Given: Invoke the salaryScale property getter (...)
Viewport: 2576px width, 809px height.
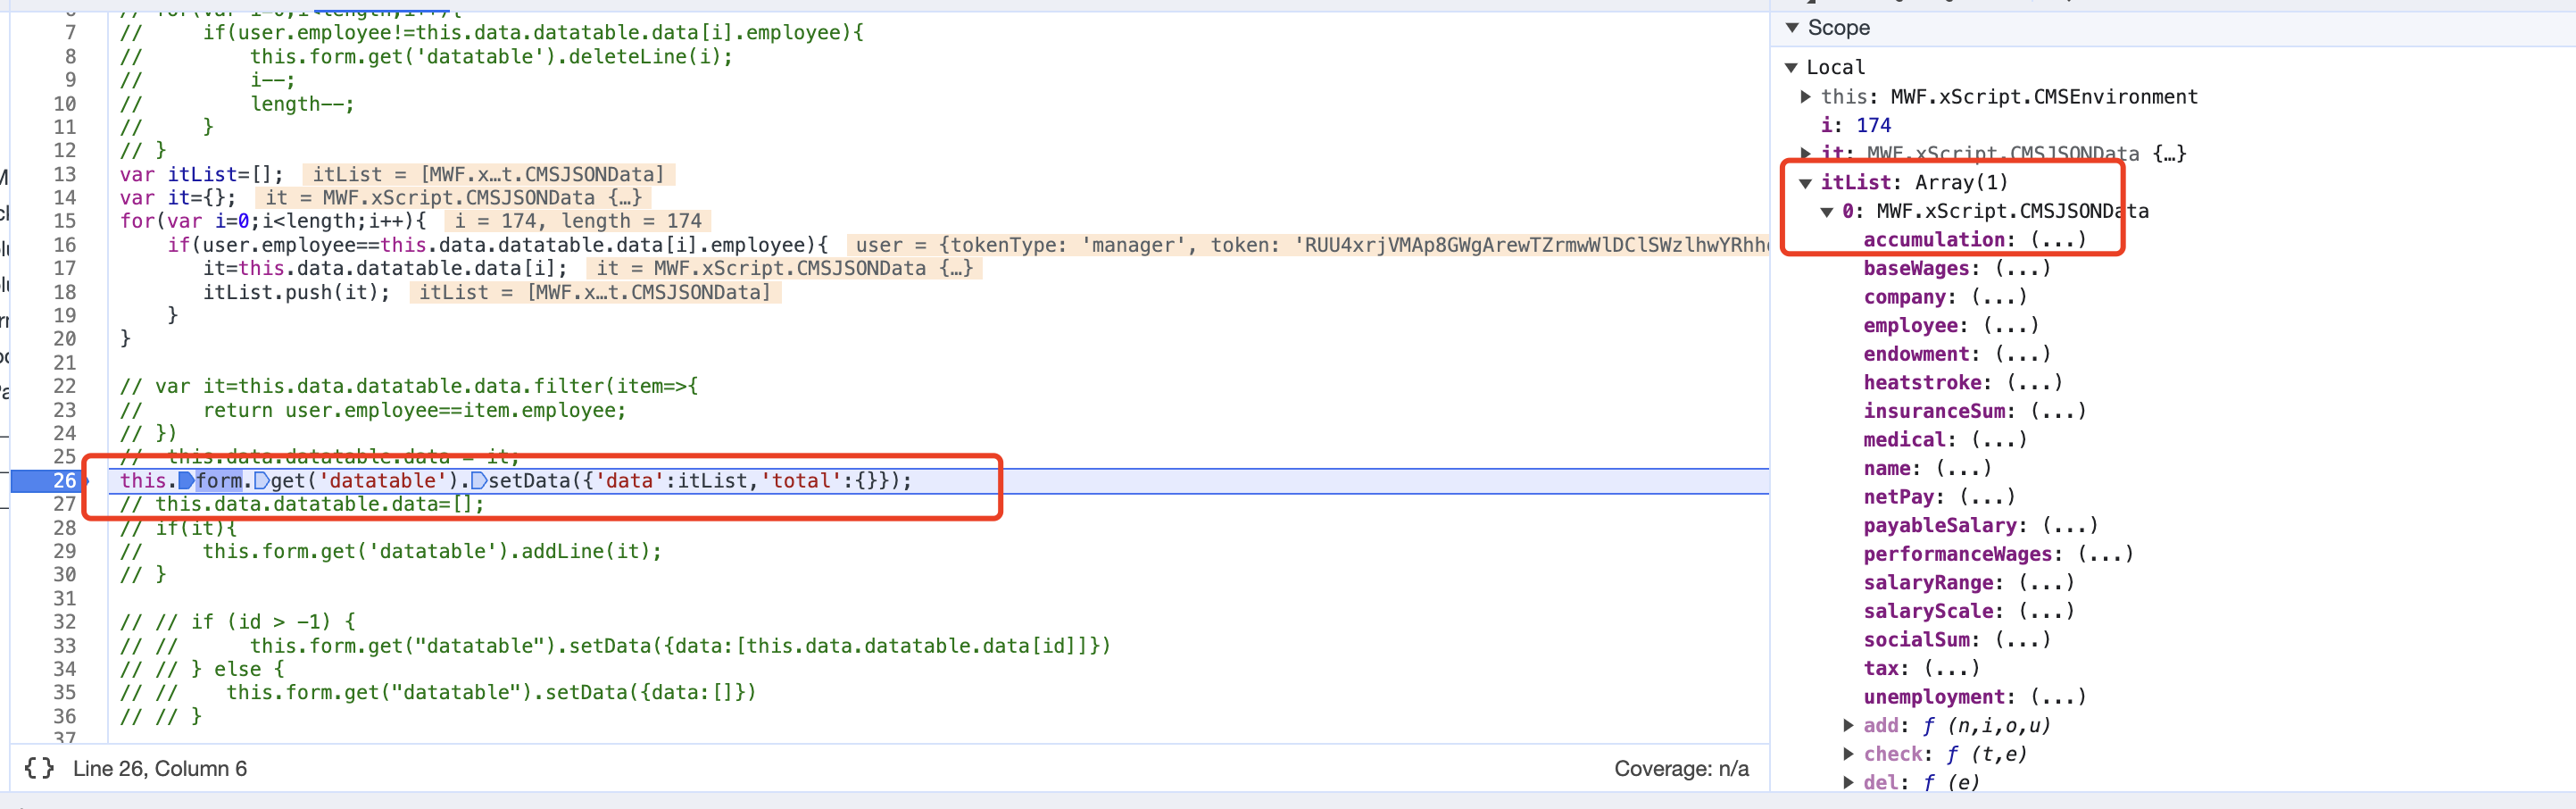Looking at the screenshot, I should (2046, 611).
